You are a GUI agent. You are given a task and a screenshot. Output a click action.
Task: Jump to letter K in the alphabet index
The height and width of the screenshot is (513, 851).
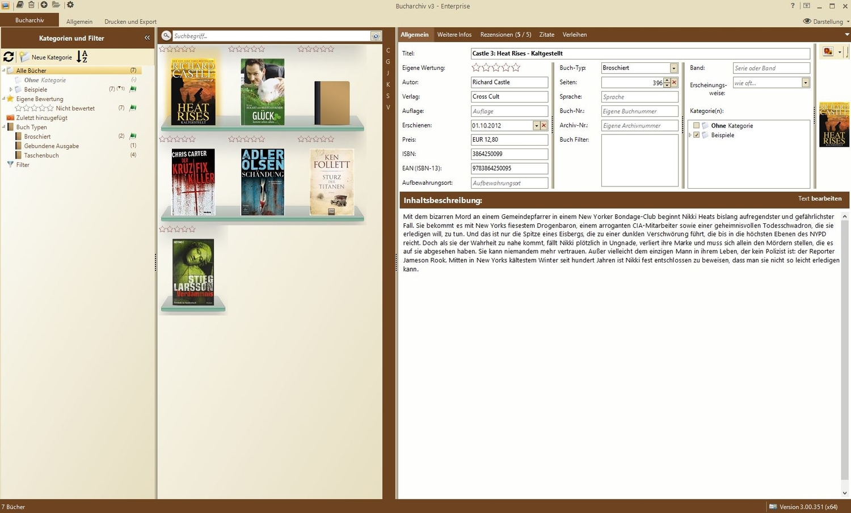click(388, 84)
